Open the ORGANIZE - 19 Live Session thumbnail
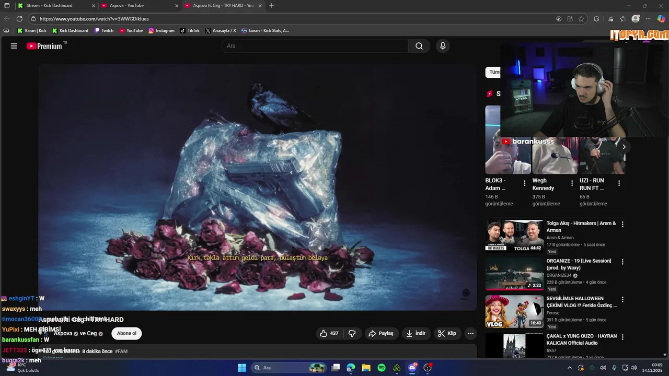Screen dimensions: 669x376 click(514, 274)
